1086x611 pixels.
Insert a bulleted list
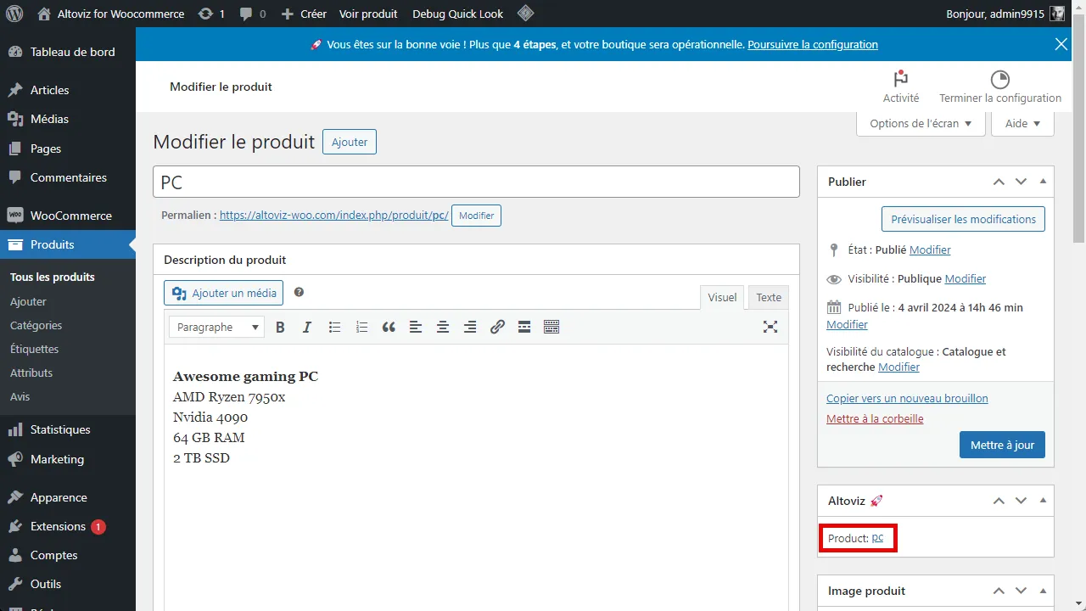[334, 327]
